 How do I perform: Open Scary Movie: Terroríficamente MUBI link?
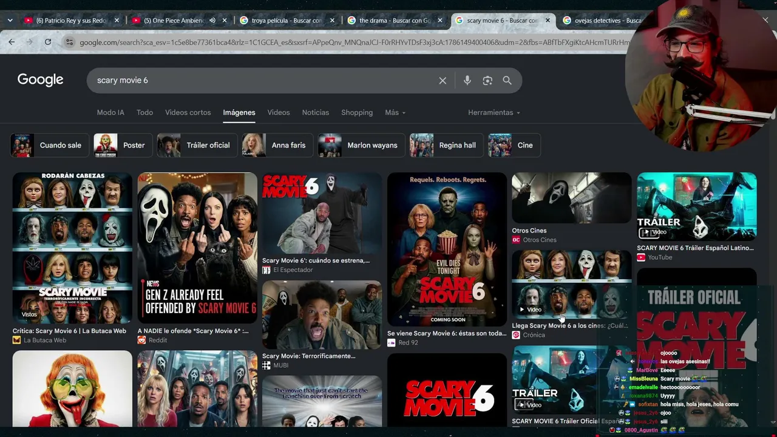pos(308,356)
